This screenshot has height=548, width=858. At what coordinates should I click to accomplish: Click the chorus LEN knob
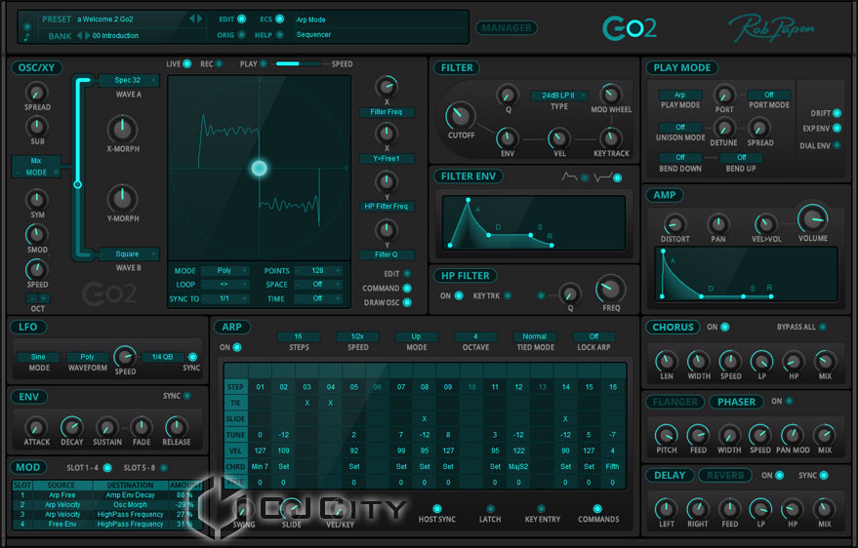(666, 361)
